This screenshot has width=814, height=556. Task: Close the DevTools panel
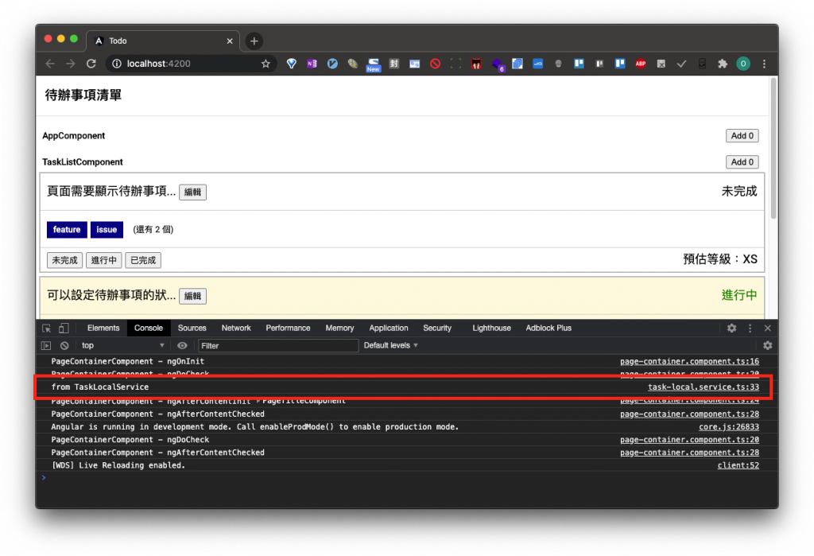click(768, 329)
